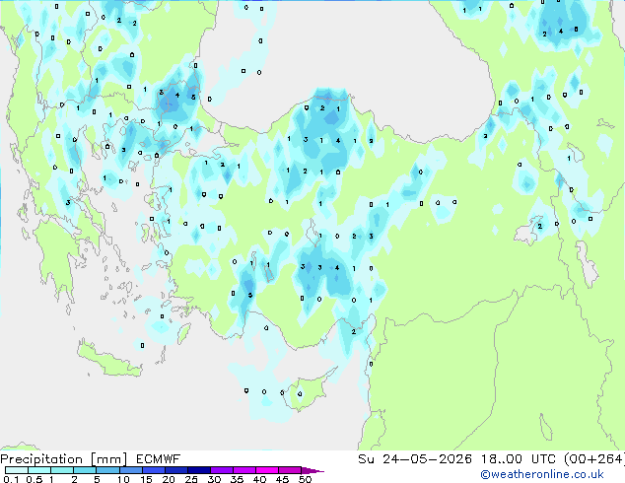Click the '(00+264)' forecast offset text

tap(594, 459)
